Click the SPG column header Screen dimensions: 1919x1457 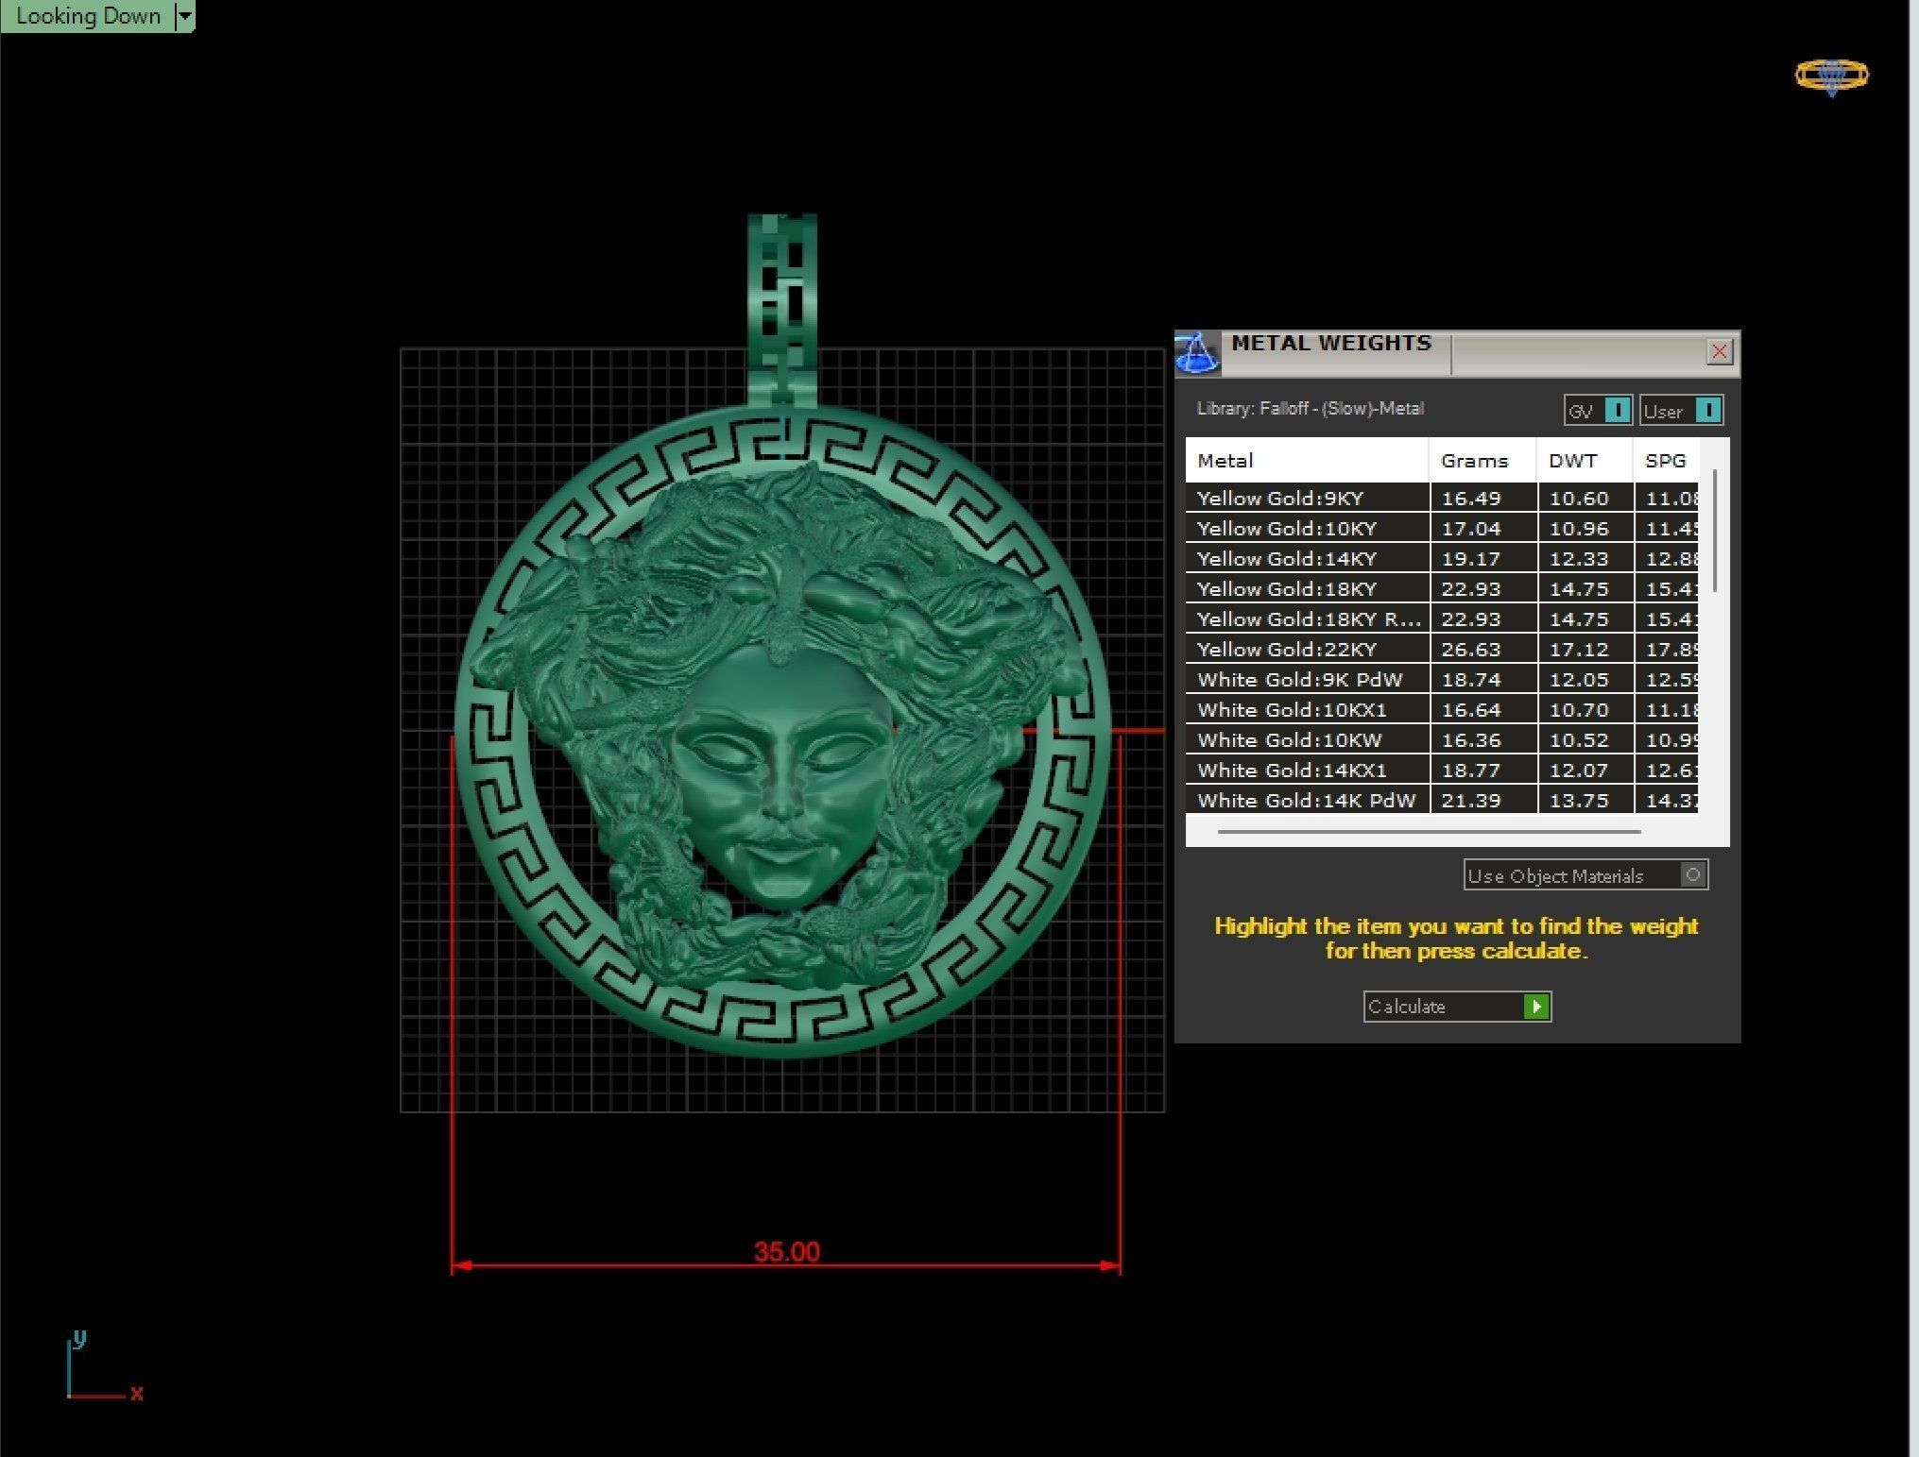[x=1666, y=461]
